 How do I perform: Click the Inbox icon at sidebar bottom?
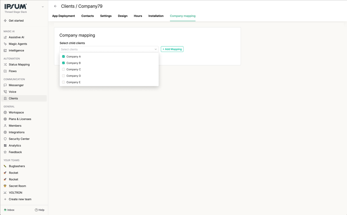pos(5,210)
